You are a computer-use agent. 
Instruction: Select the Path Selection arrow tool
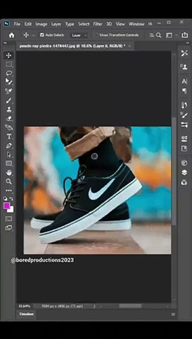pyautogui.click(x=8, y=154)
